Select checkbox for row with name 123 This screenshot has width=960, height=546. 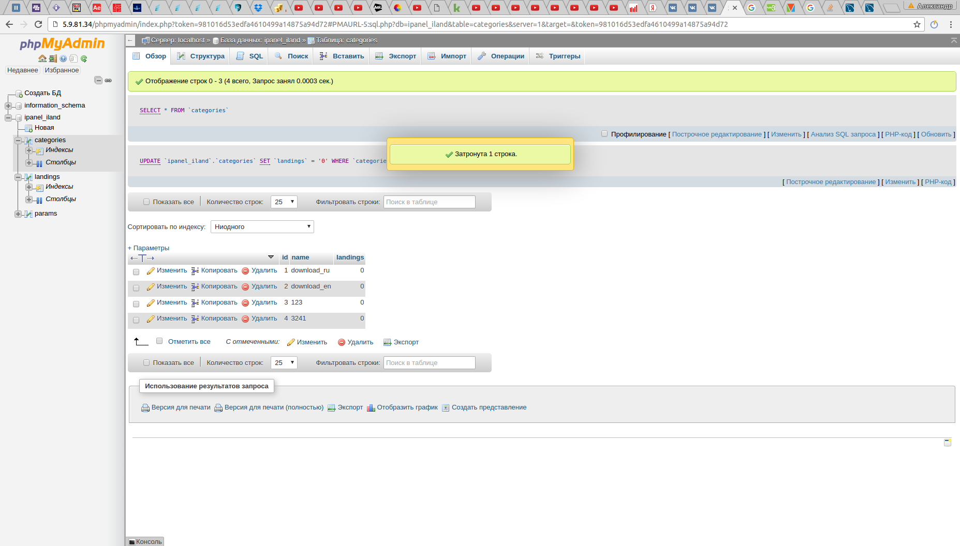pyautogui.click(x=136, y=304)
